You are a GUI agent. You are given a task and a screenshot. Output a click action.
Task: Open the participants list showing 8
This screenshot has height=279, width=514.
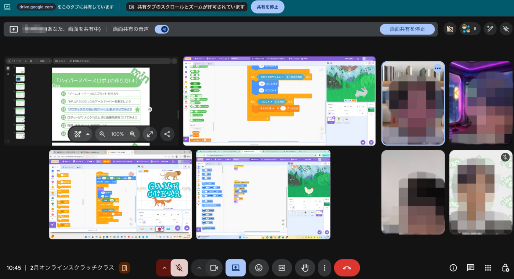point(470,29)
